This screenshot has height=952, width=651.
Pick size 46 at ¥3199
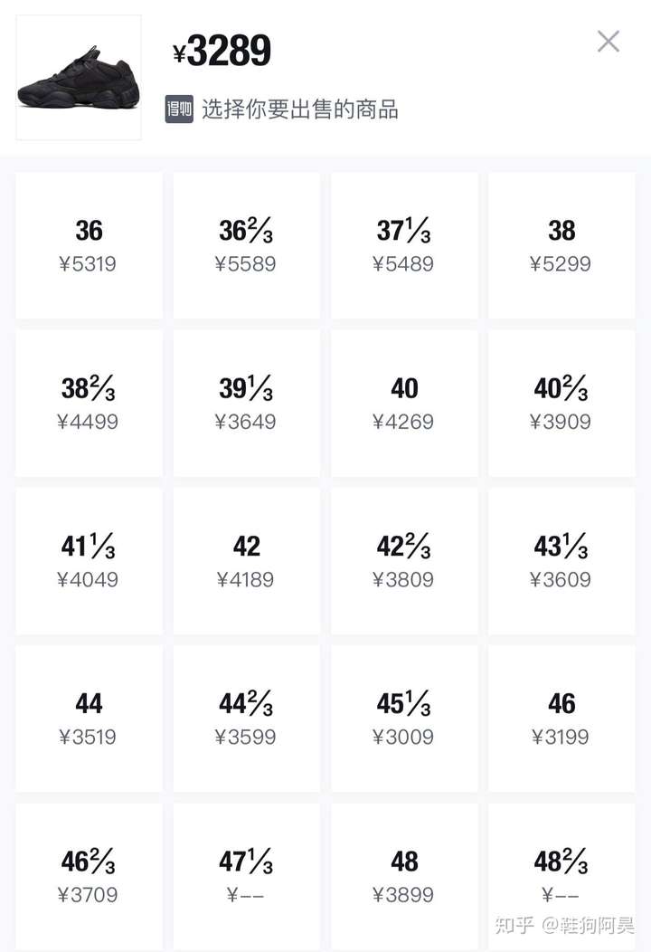click(x=561, y=719)
